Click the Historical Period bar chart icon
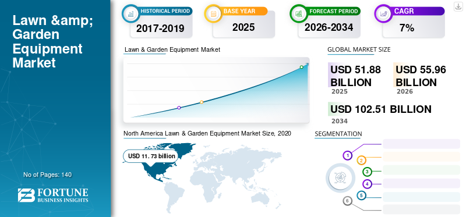The image size is (466, 217). [130, 13]
